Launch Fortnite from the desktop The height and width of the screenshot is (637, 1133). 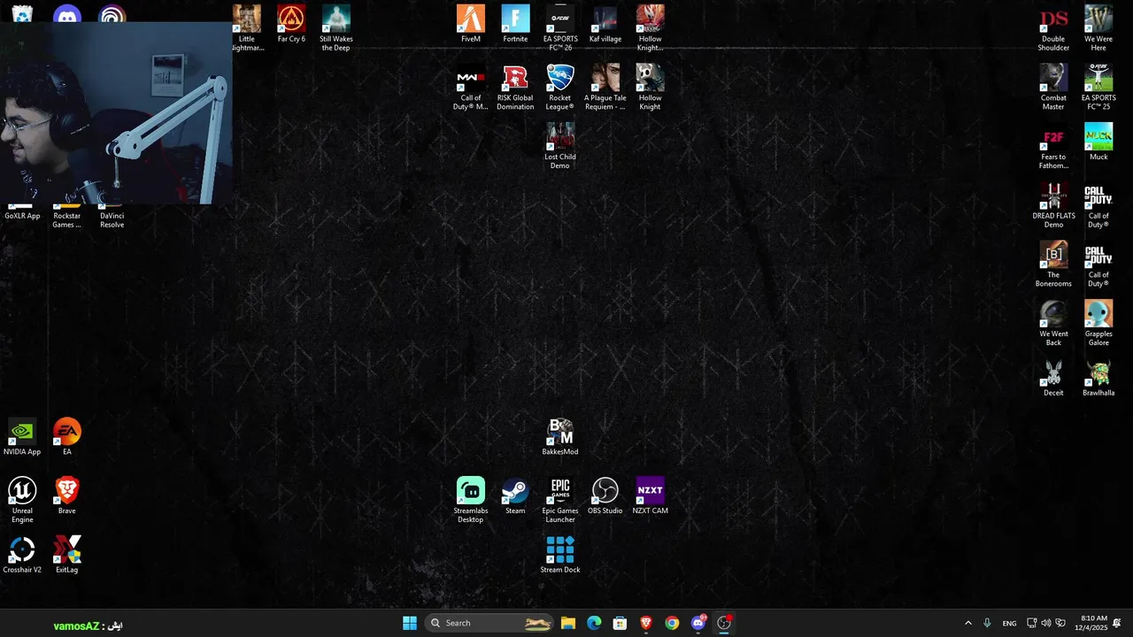coord(515,24)
